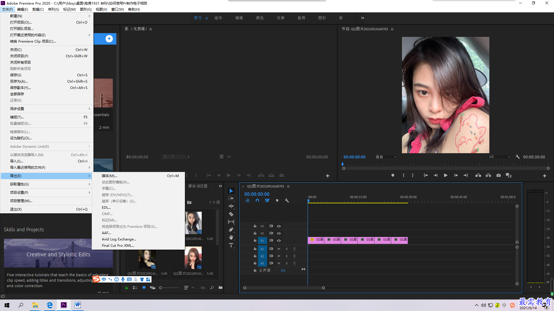Go to In point in program monitor
This screenshot has height=311, width=554.
click(x=426, y=175)
